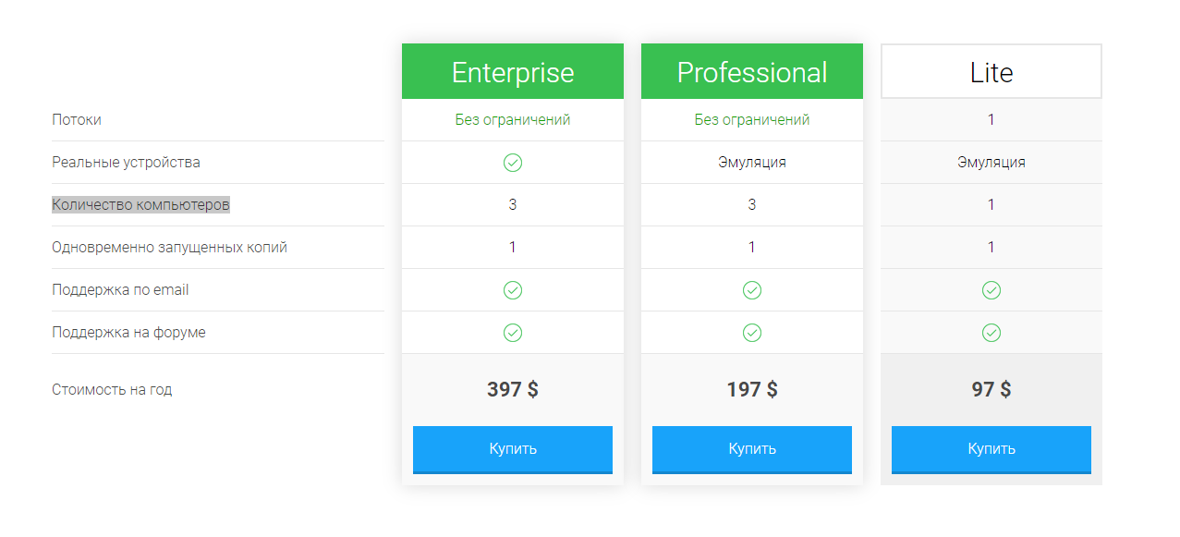The image size is (1180, 537).
Task: Click Professional forum support checkmark icon
Action: [752, 333]
